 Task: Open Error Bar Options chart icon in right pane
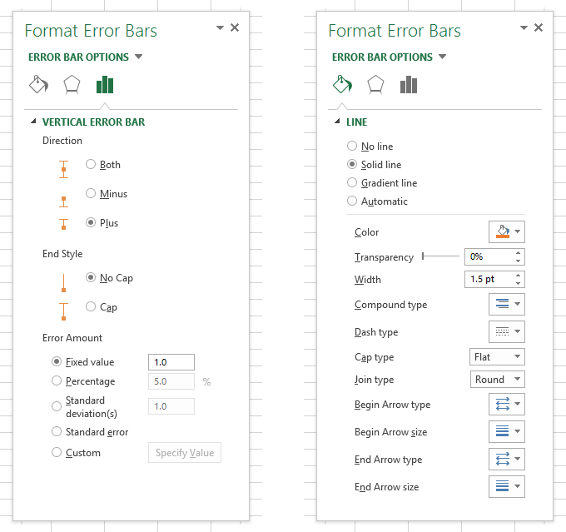pos(409,85)
